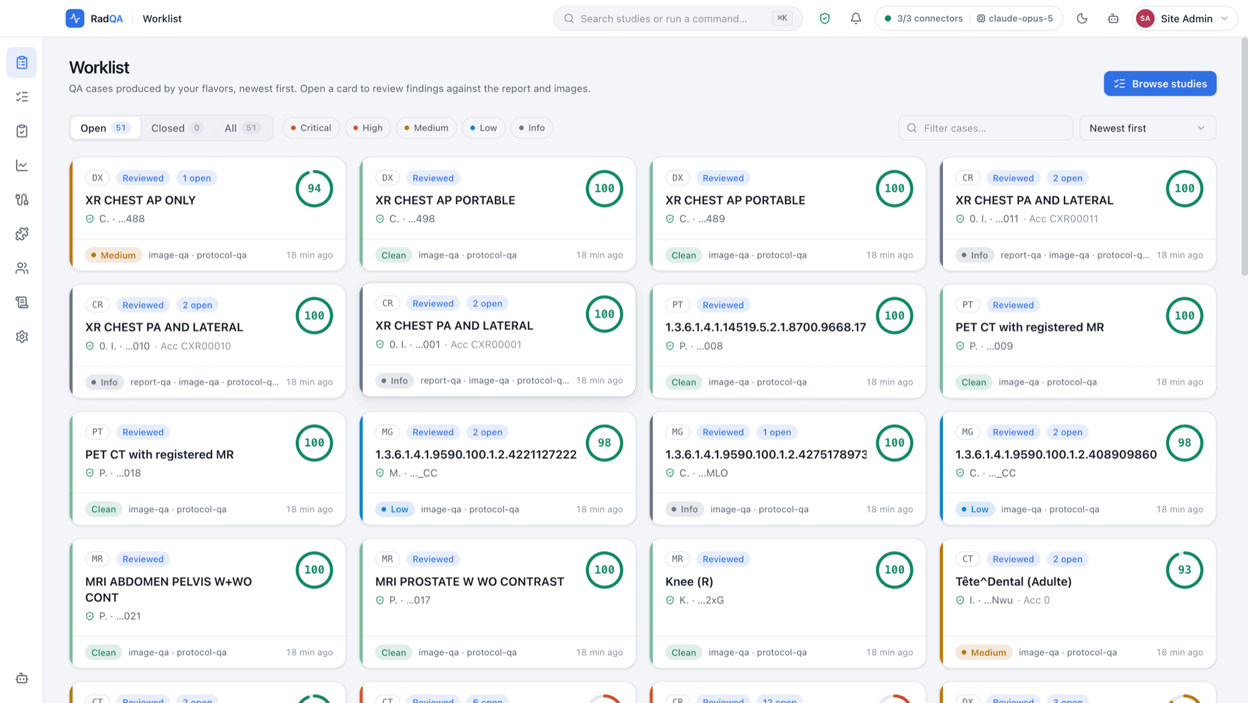The width and height of the screenshot is (1248, 703).
Task: Click the 94 score ring on XR CHEST AP ONLY
Action: 314,188
